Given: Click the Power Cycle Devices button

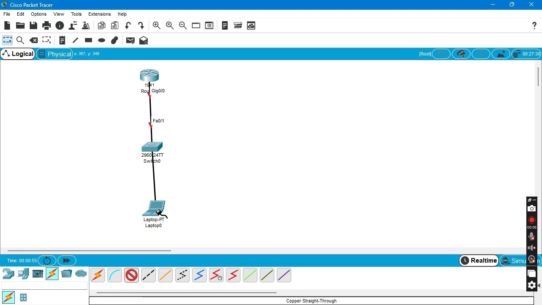Looking at the screenshot, I should [47, 261].
